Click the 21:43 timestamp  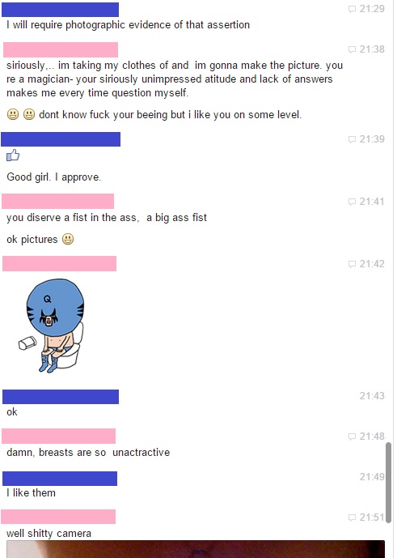click(372, 396)
